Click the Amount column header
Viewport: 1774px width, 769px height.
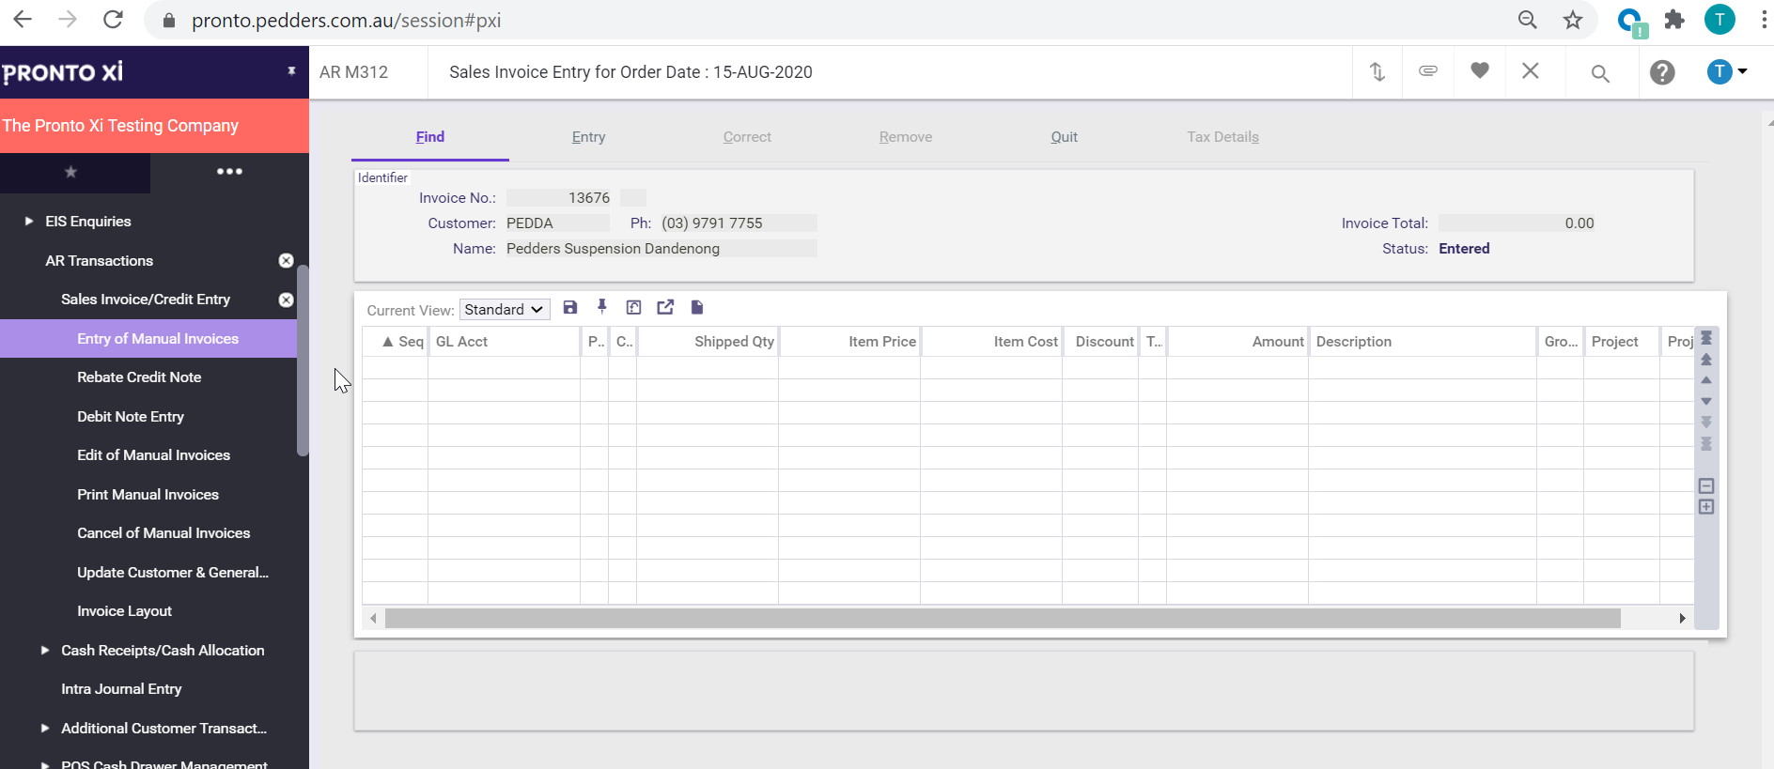pyautogui.click(x=1237, y=342)
